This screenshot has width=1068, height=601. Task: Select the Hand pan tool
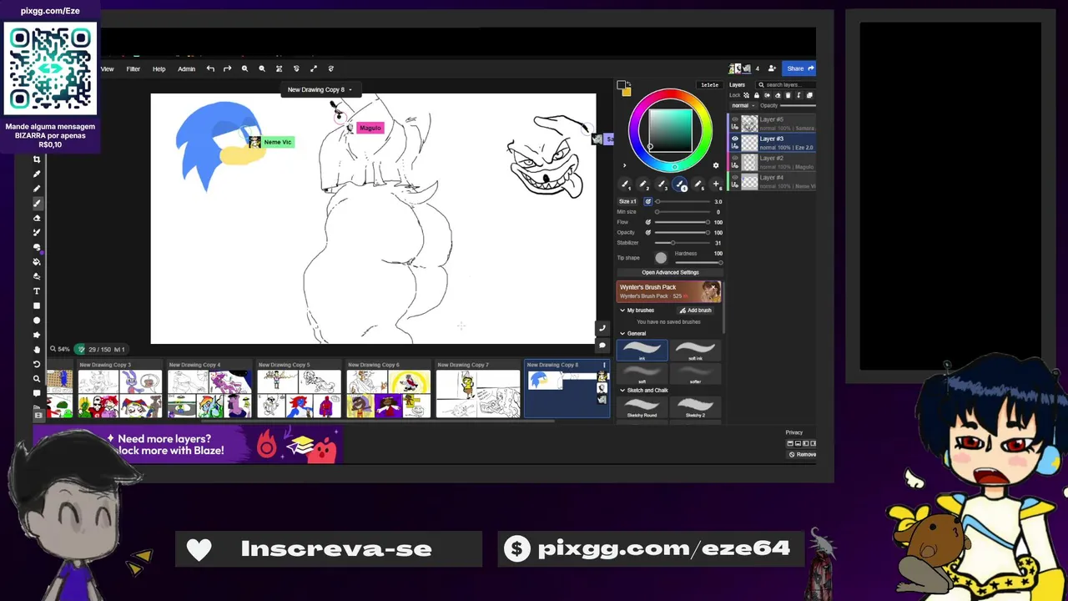point(37,349)
